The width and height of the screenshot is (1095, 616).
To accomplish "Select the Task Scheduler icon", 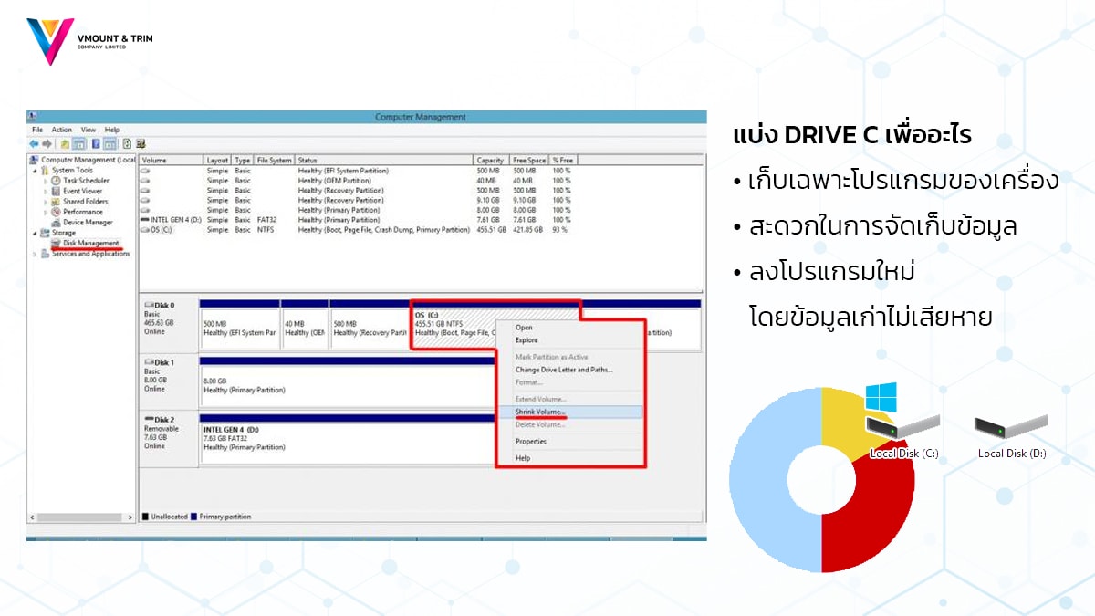I will [x=56, y=181].
